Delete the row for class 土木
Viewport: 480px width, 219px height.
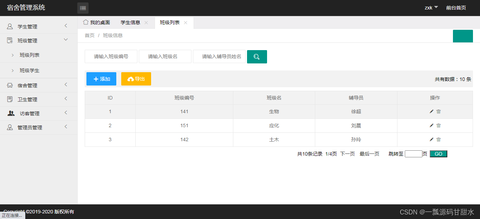coord(439,139)
